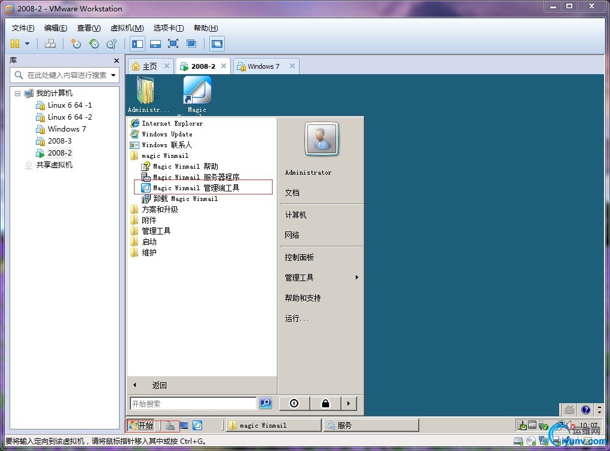610x451 pixels.
Task: Click the blue magnifier search button
Action: coord(266,403)
